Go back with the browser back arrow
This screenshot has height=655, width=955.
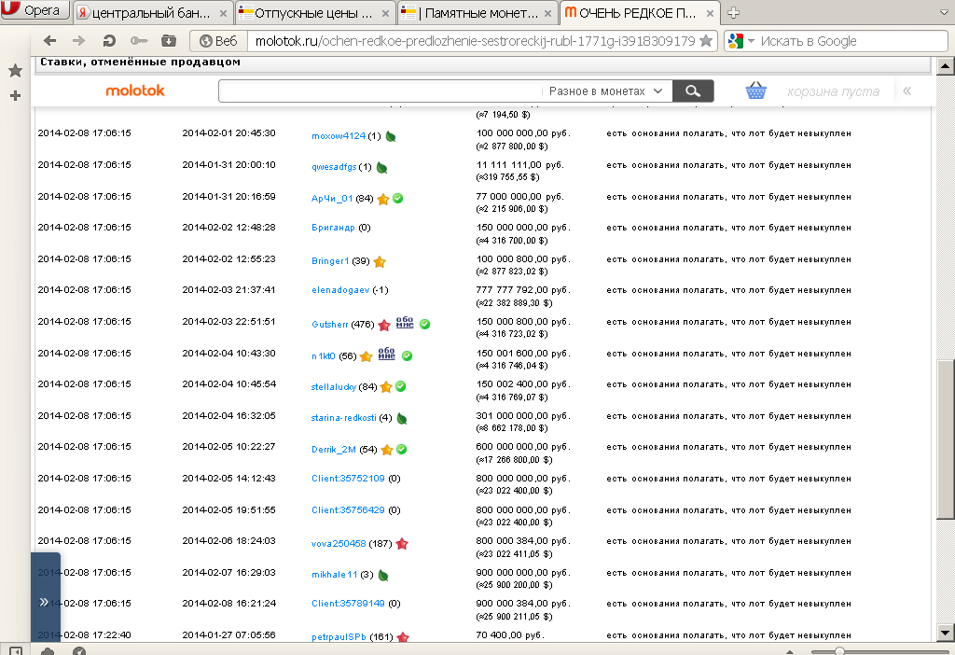(x=50, y=41)
